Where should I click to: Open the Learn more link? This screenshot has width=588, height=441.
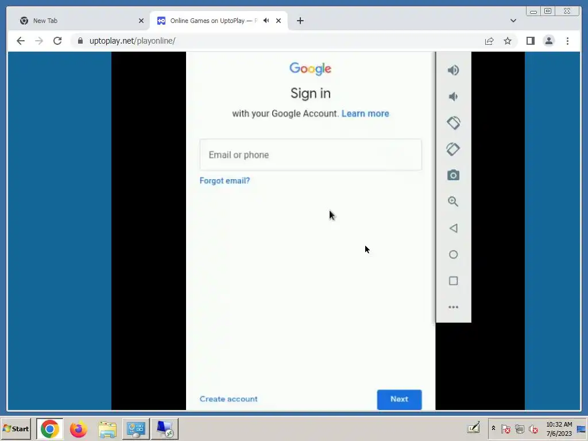365,114
